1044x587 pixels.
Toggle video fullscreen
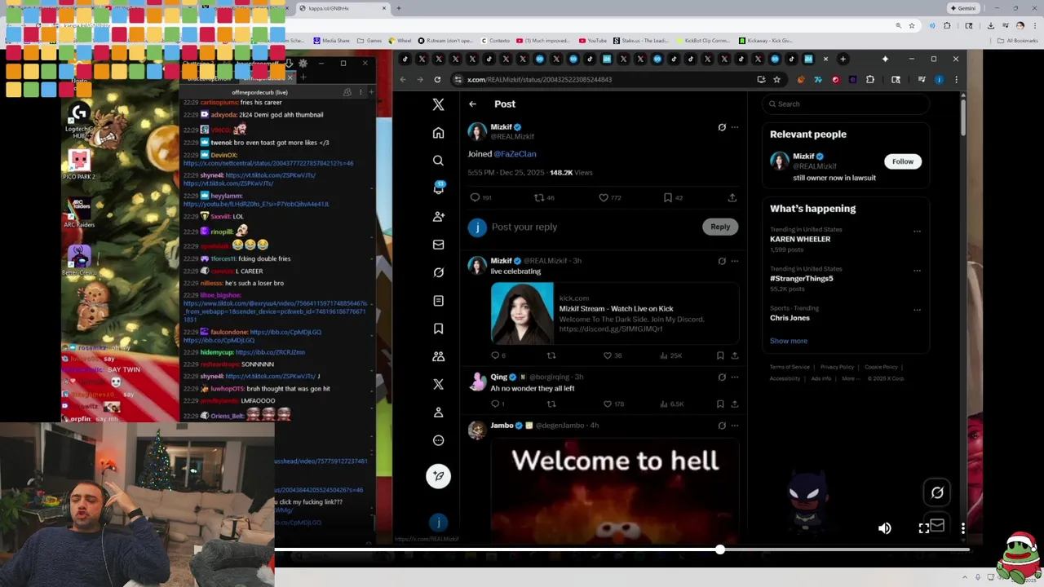923,528
